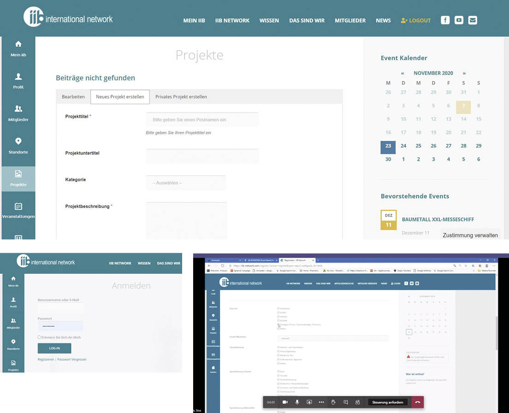The height and width of the screenshot is (413, 509).
Task: Click the 'Passwort Vergessen' link
Action: [x=72, y=359]
